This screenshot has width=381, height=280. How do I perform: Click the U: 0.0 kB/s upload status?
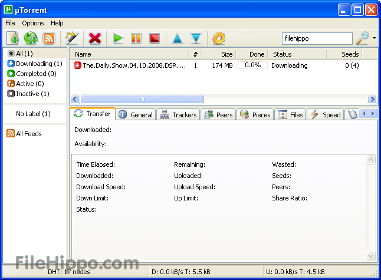click(295, 272)
